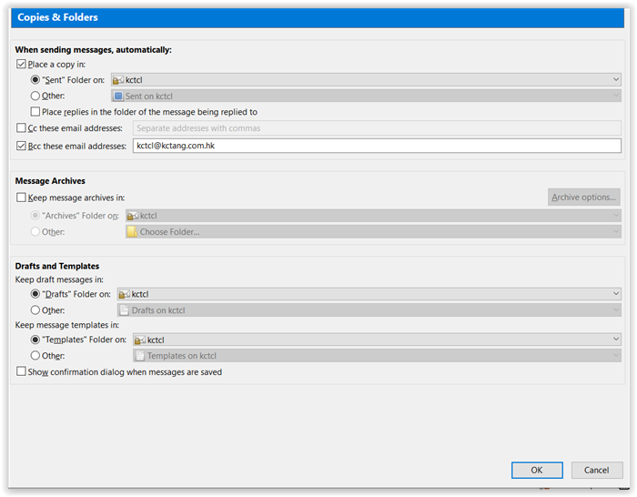Enable Show confirmation dialog when messages saved
This screenshot has width=637, height=497.
point(21,371)
